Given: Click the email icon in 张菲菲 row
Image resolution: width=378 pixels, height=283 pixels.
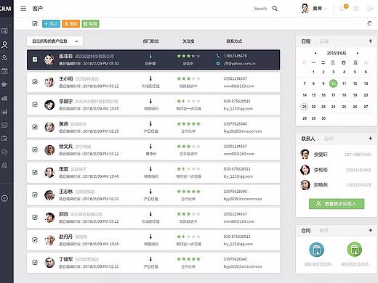Looking at the screenshot, I should 217,63.
